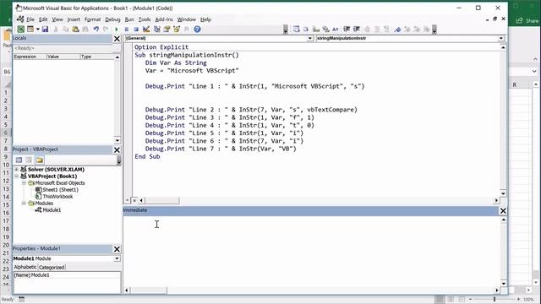Select Module1 in project tree

[x=52, y=210]
